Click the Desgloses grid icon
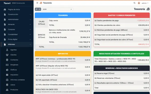 [x=7, y=65]
